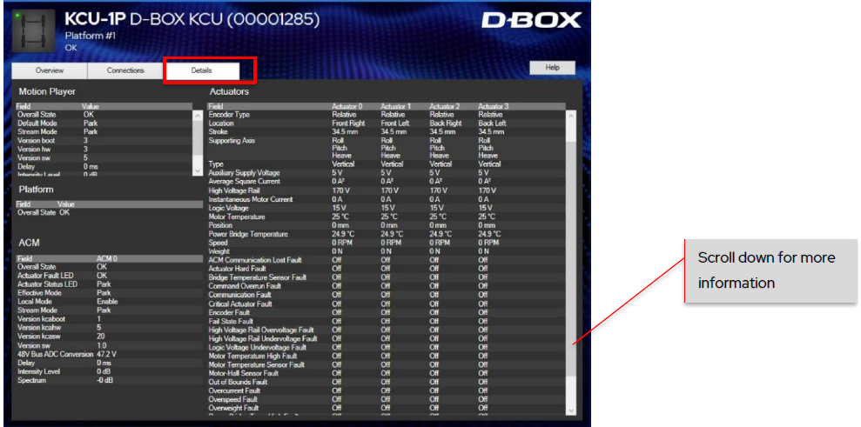Click Actuators table scroll-down arrow
The image size is (861, 427).
[571, 410]
